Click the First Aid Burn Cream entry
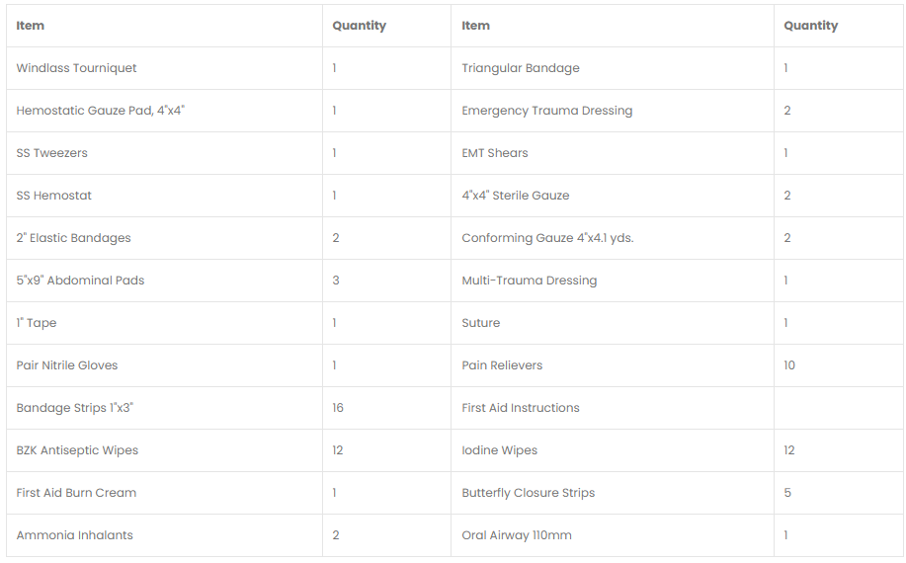 coord(76,493)
